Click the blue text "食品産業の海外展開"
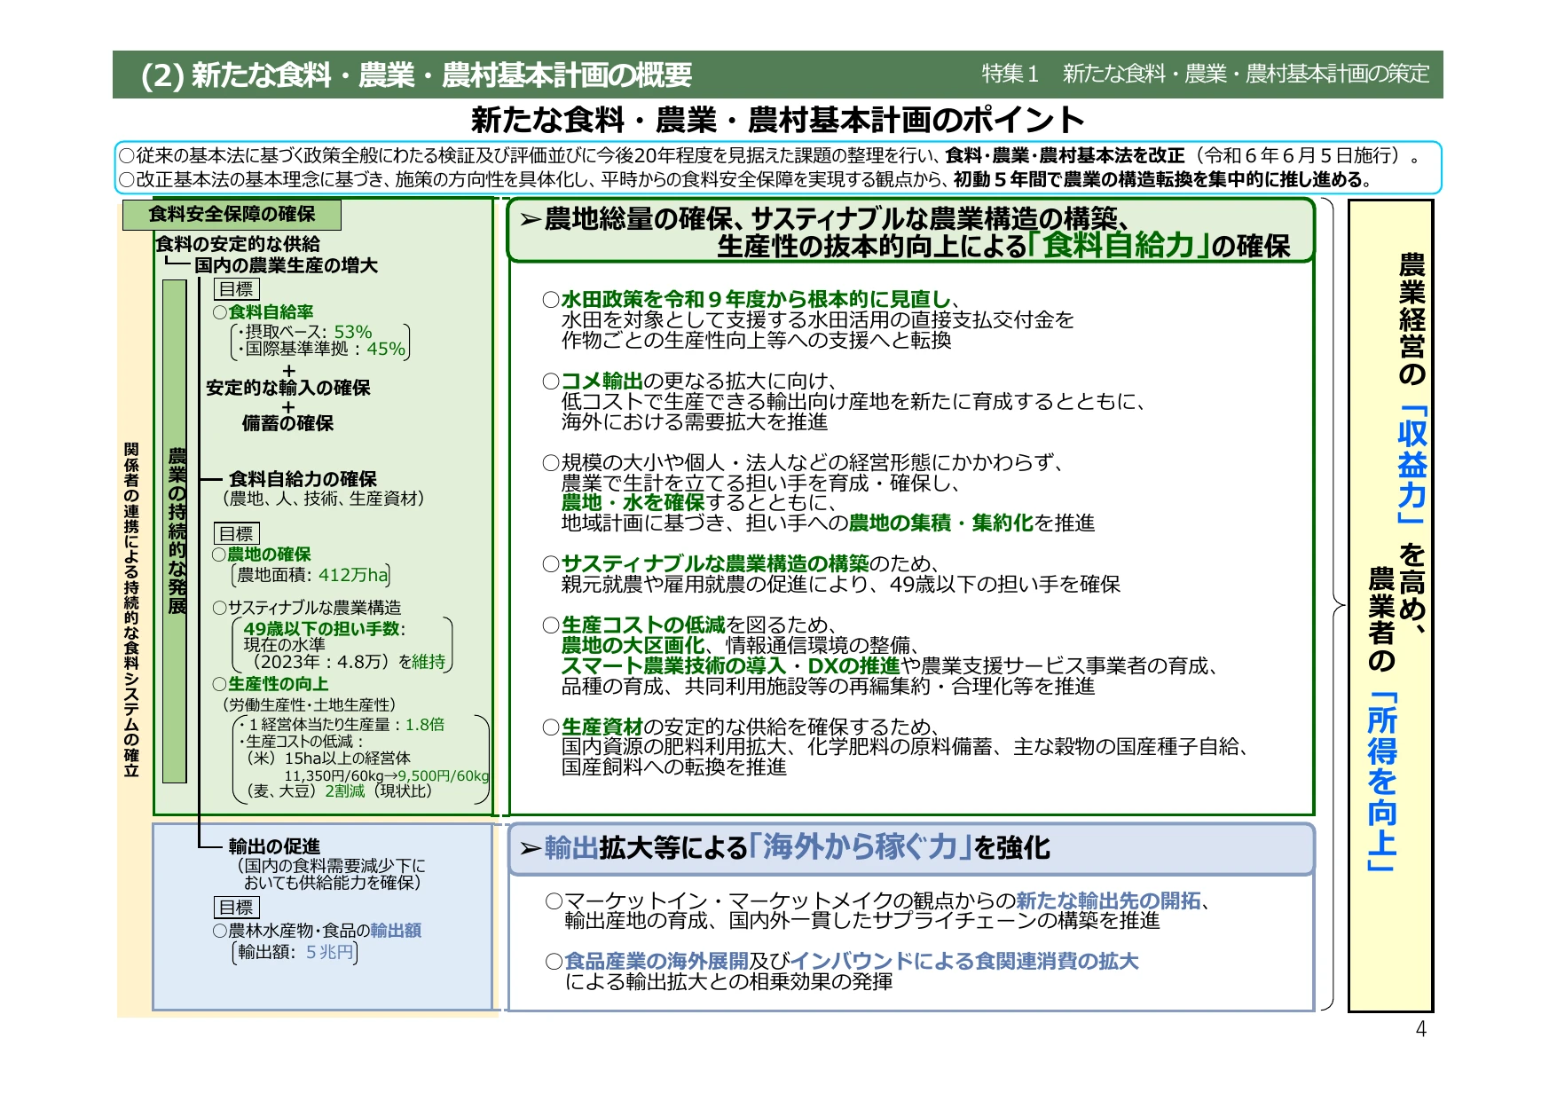This screenshot has height=1101, width=1557. click(657, 962)
